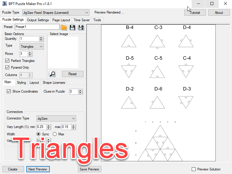Click the save-as-new preset icon with plus
The image size is (232, 174).
point(81,27)
